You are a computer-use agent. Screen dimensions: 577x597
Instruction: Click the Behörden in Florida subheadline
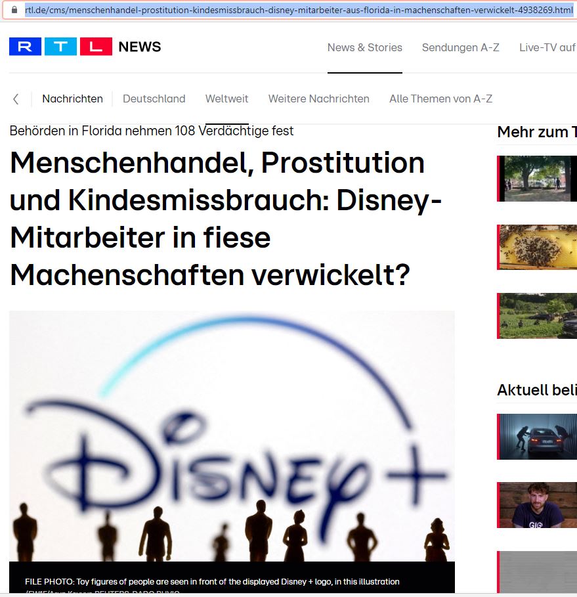coord(151,131)
